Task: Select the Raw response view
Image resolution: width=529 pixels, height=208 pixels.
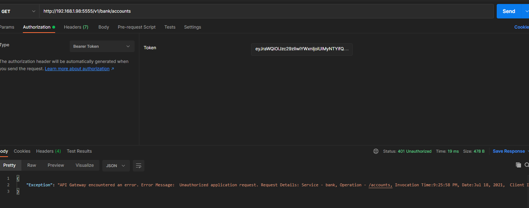Action: [32, 165]
